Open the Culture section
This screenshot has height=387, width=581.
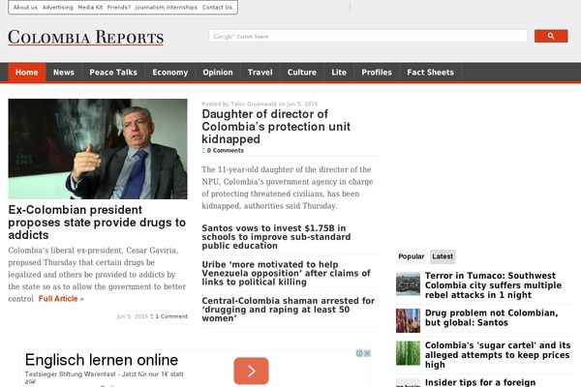(x=302, y=73)
